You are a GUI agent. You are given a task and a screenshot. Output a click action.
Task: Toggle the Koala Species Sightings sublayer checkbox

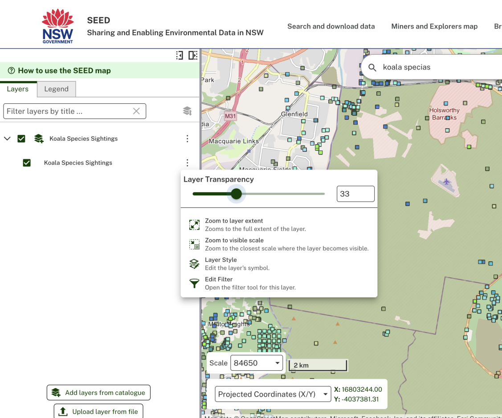pos(27,162)
